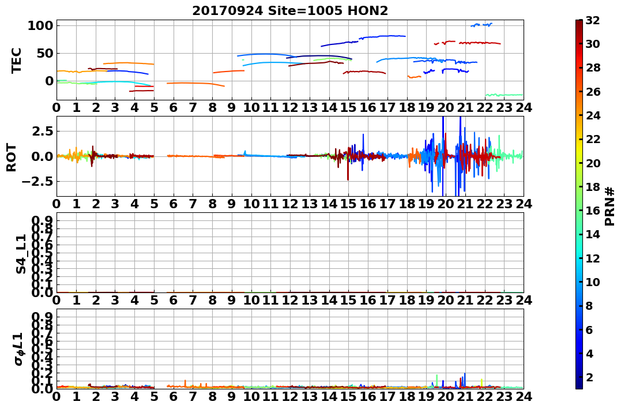Click the σφL1 y-axis label
The width and height of the screenshot is (621, 409).
[x=19, y=349]
